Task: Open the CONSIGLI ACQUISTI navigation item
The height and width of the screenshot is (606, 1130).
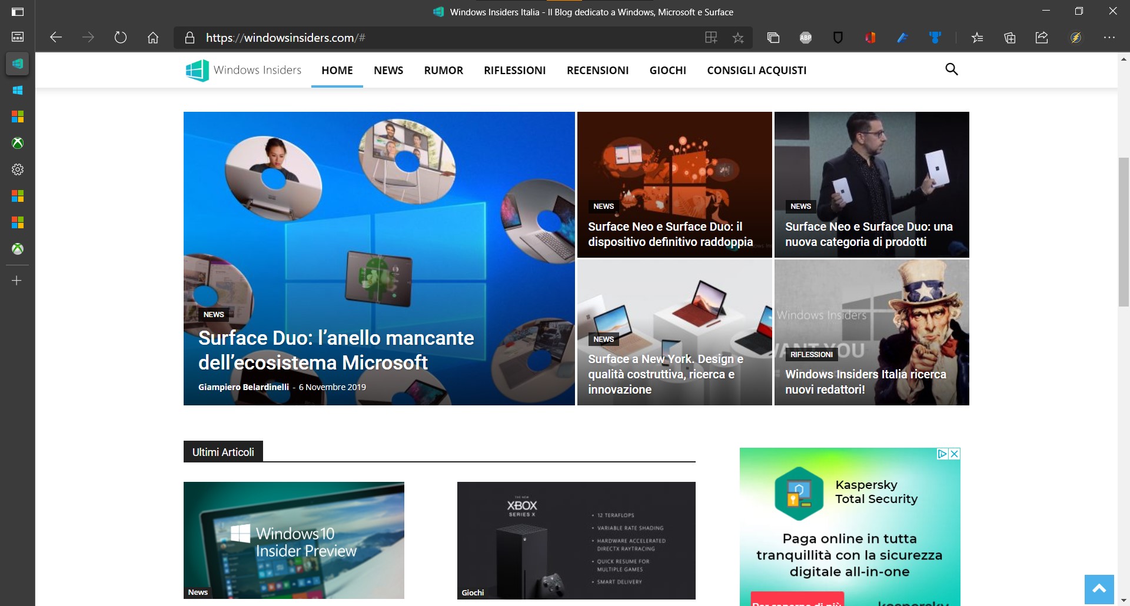Action: 757,70
